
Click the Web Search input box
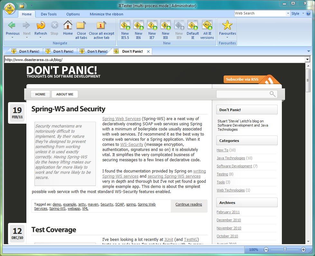(260, 13)
